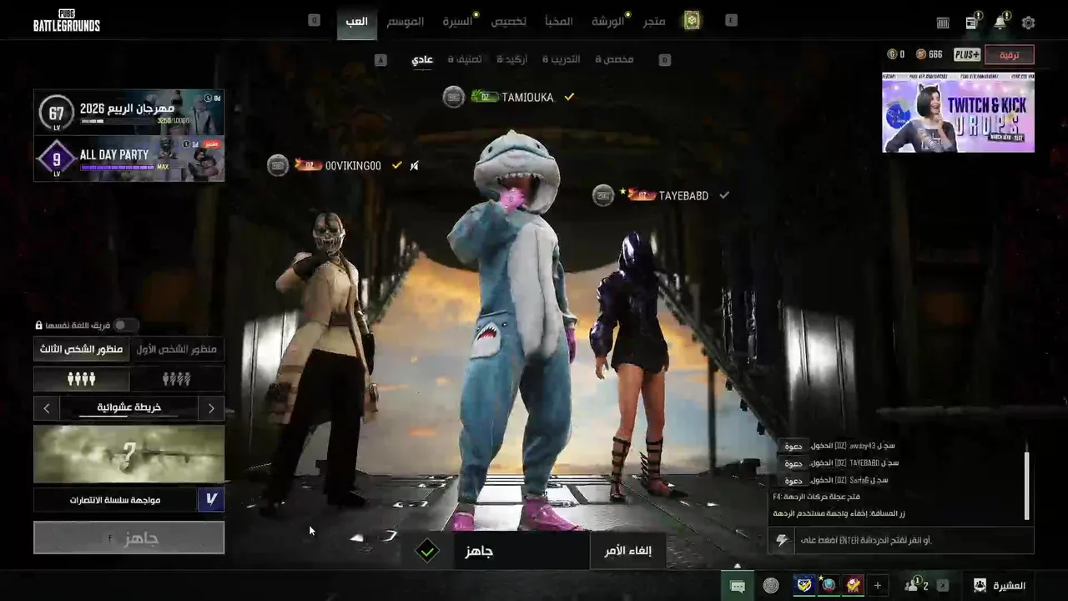This screenshot has height=601, width=1068.
Task: Toggle same-language team switch
Action: (125, 325)
